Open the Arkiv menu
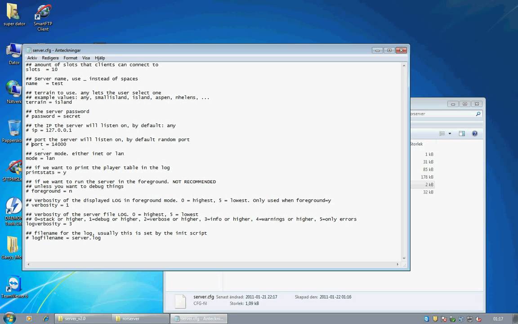Screen dimensions: 518x324 coord(32,58)
